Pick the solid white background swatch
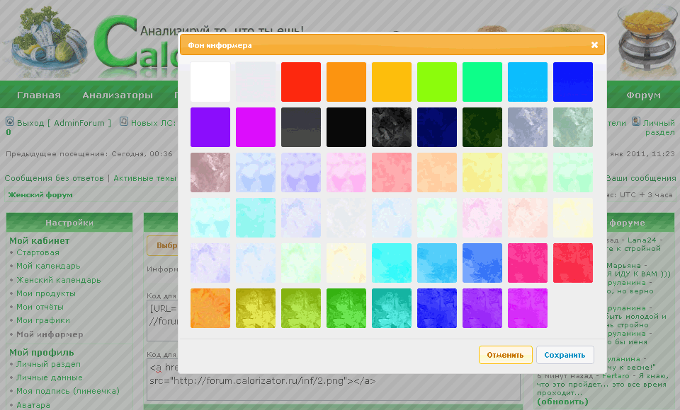 click(x=210, y=82)
